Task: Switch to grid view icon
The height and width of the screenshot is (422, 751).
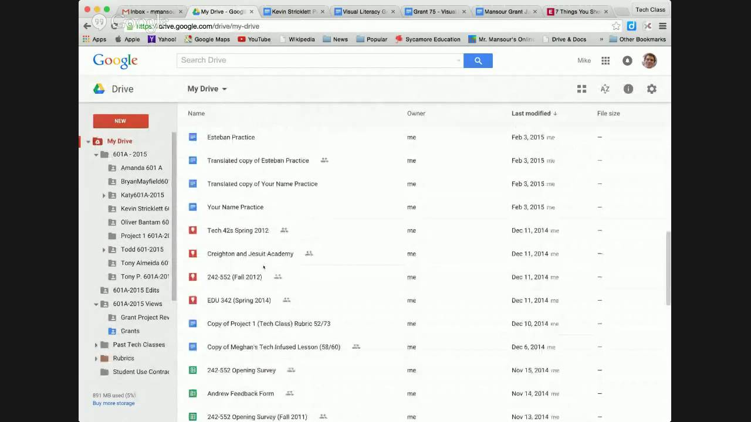Action: click(581, 89)
